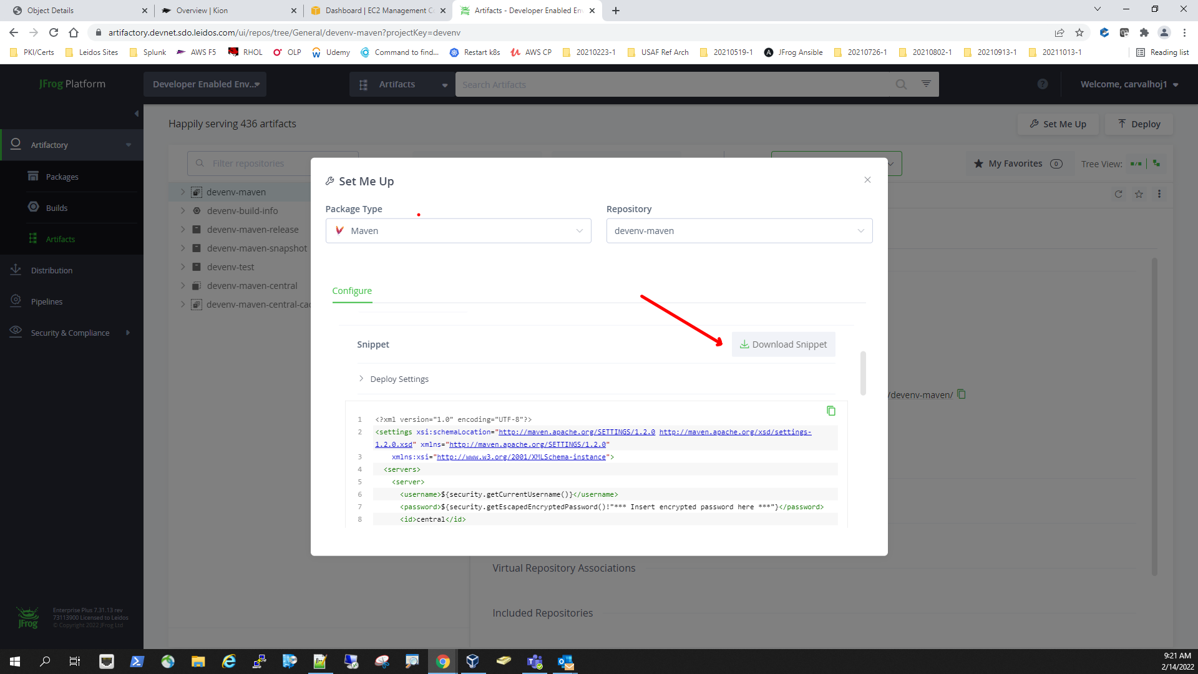Open My Favorites
Screen dimensions: 1198x674
[x=1017, y=164]
